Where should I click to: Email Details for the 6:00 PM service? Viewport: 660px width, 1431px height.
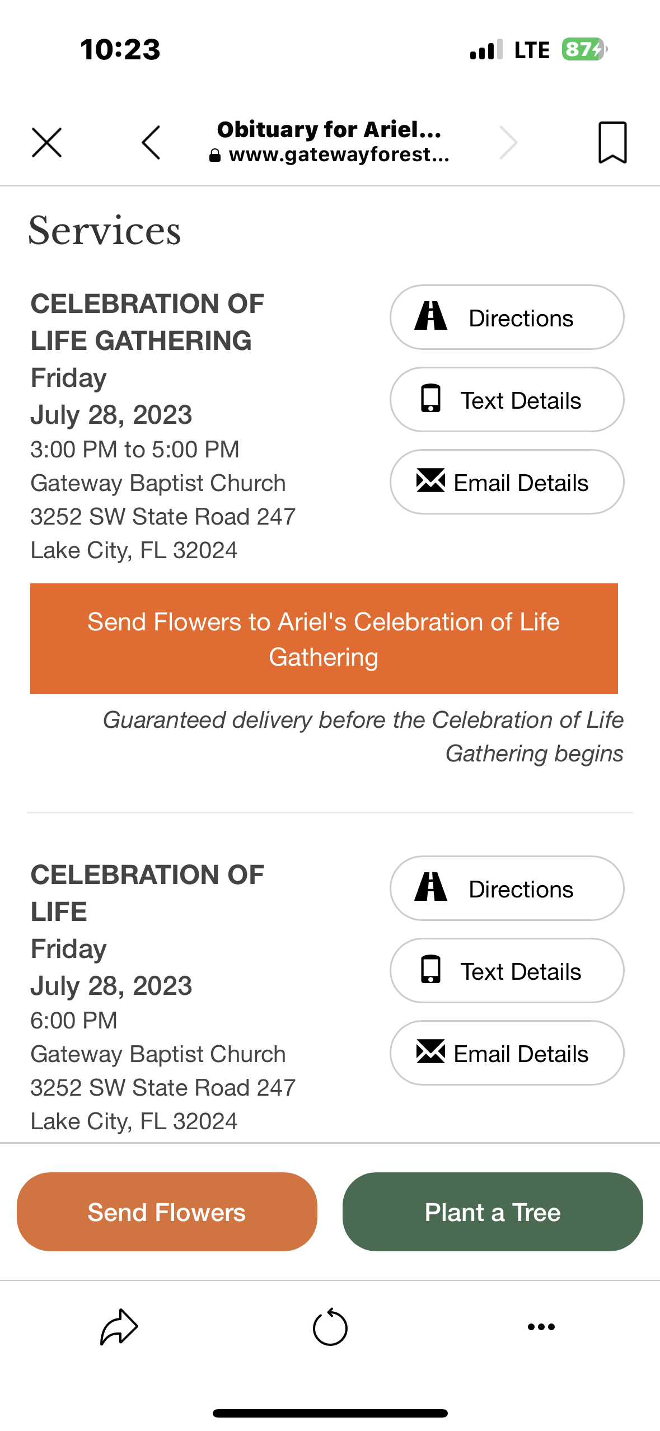(x=507, y=1053)
